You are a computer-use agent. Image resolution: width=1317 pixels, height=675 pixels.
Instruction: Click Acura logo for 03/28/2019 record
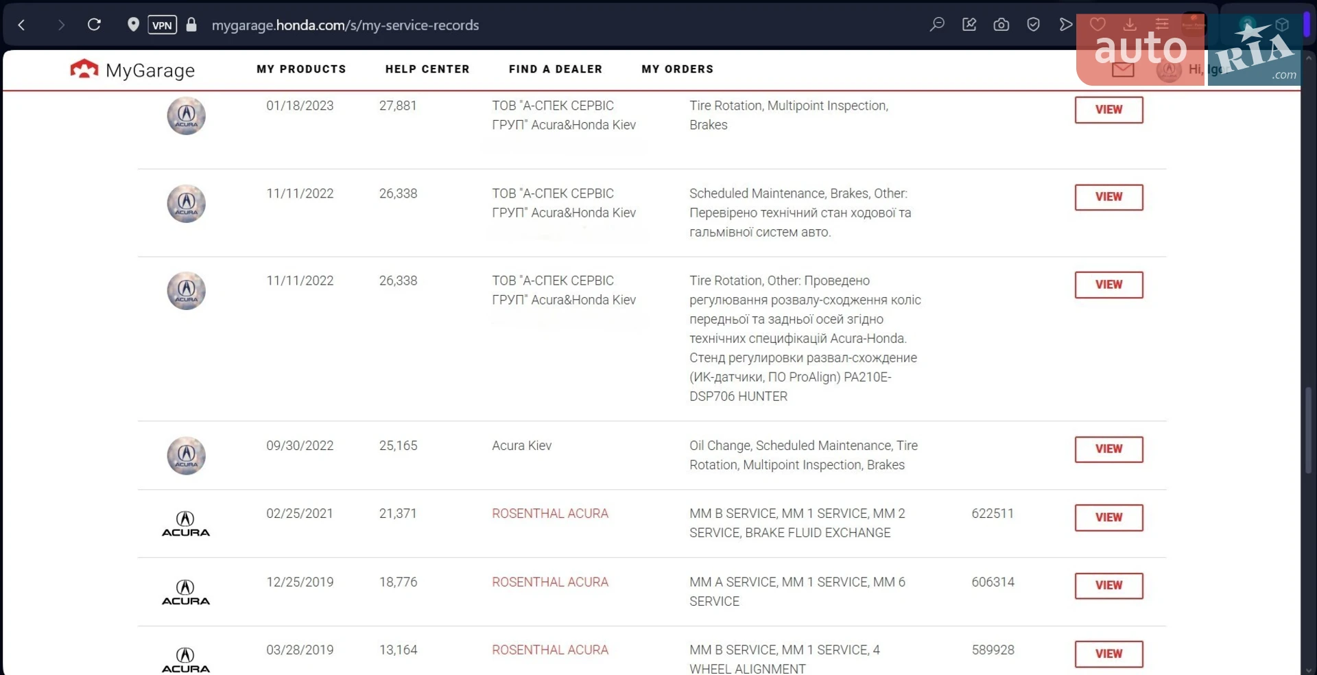pos(186,660)
